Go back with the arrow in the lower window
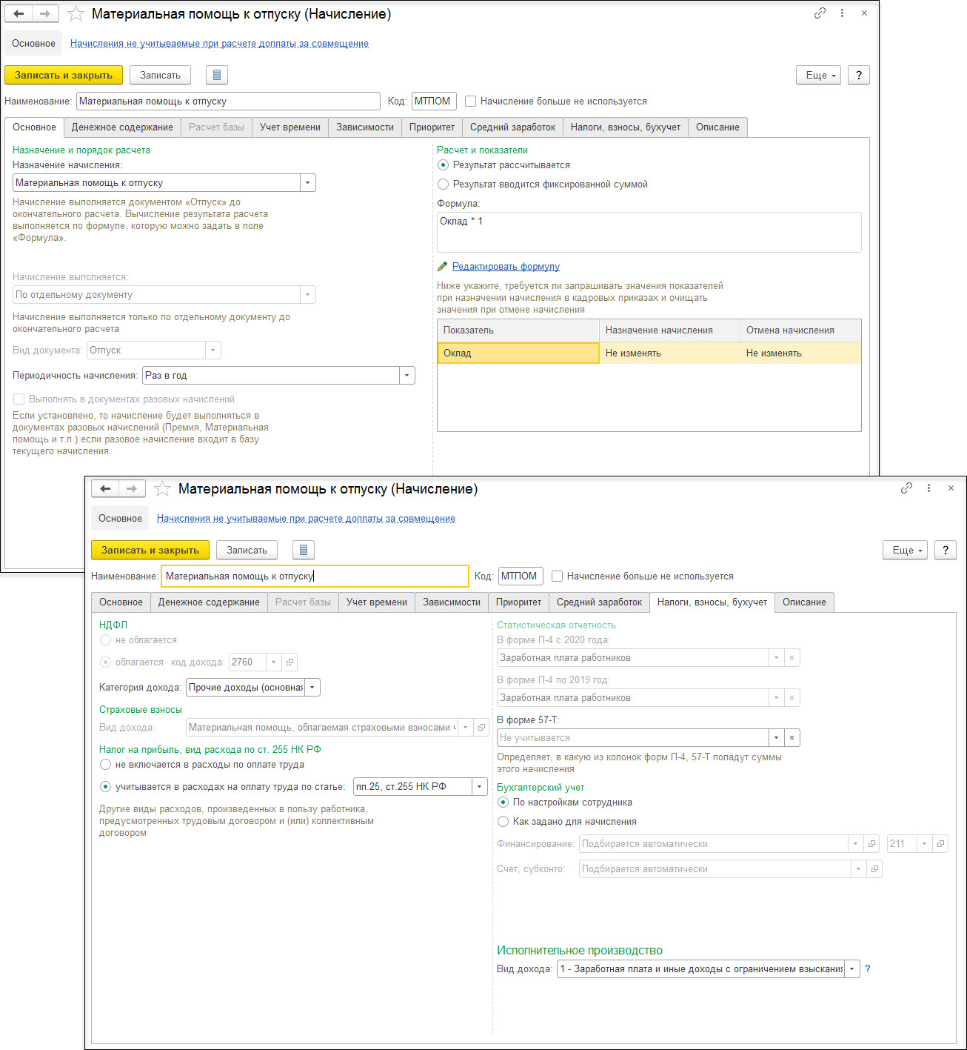967x1050 pixels. click(x=105, y=488)
